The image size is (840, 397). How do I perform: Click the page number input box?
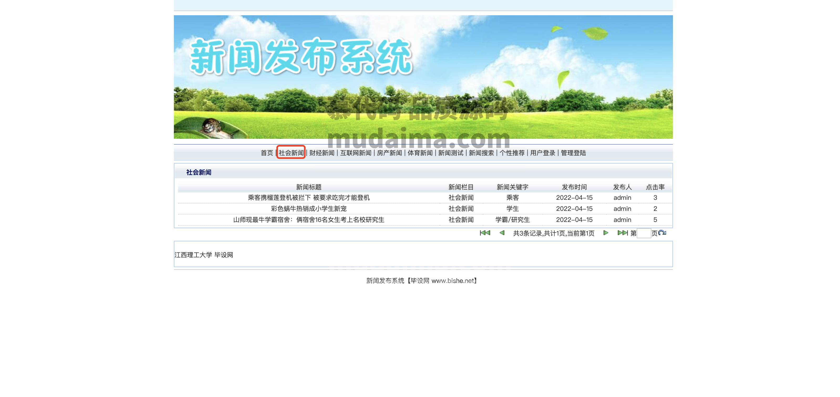pos(644,233)
